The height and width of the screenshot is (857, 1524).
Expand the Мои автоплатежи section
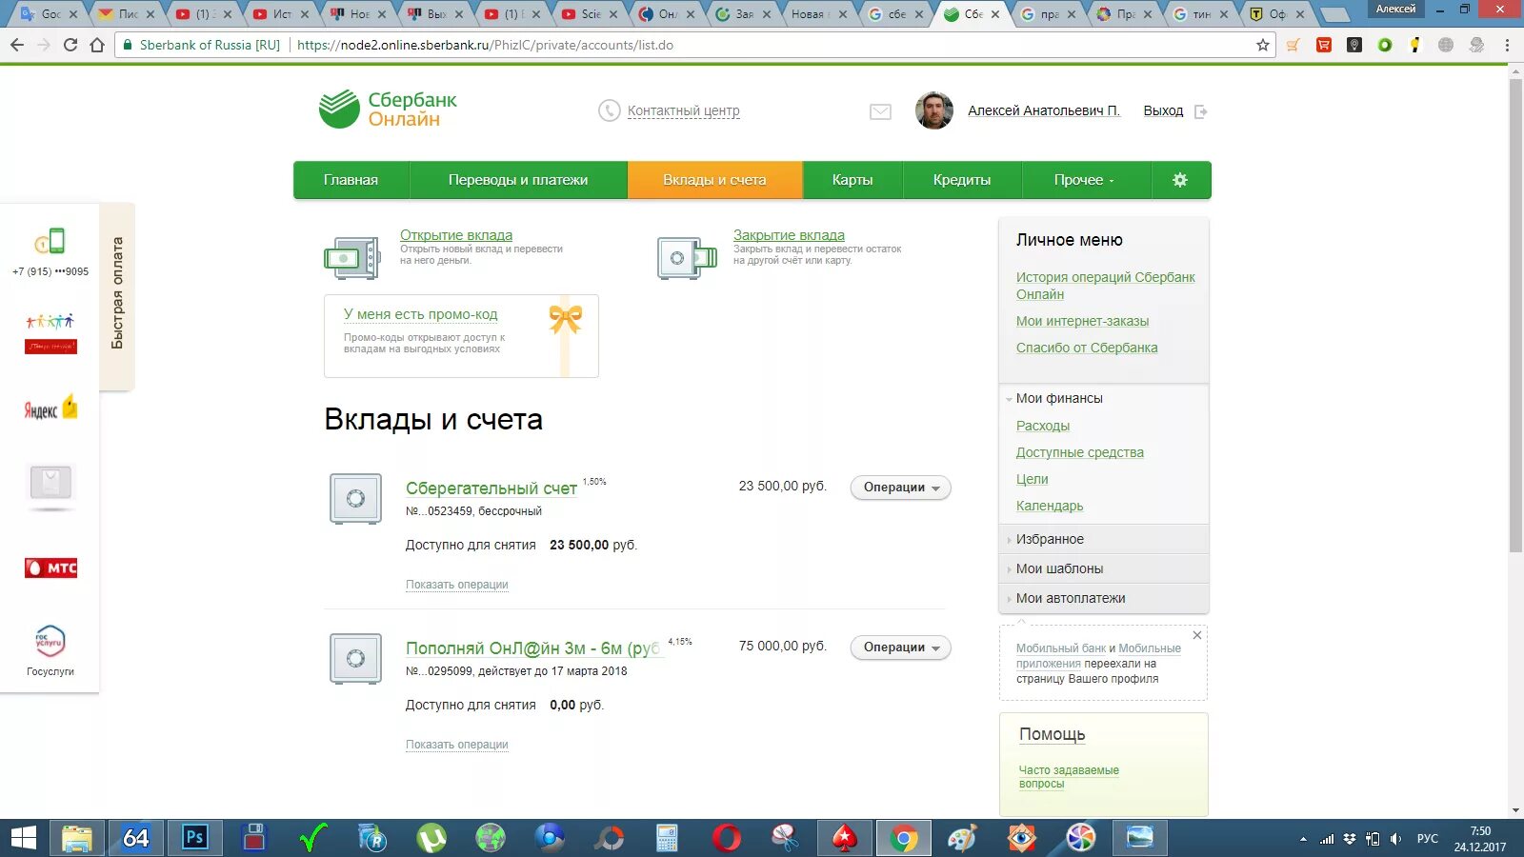click(x=1104, y=598)
